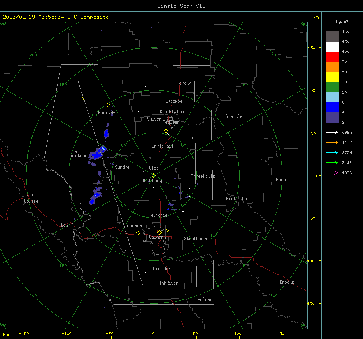Click the Okotoks city label

click(x=161, y=269)
